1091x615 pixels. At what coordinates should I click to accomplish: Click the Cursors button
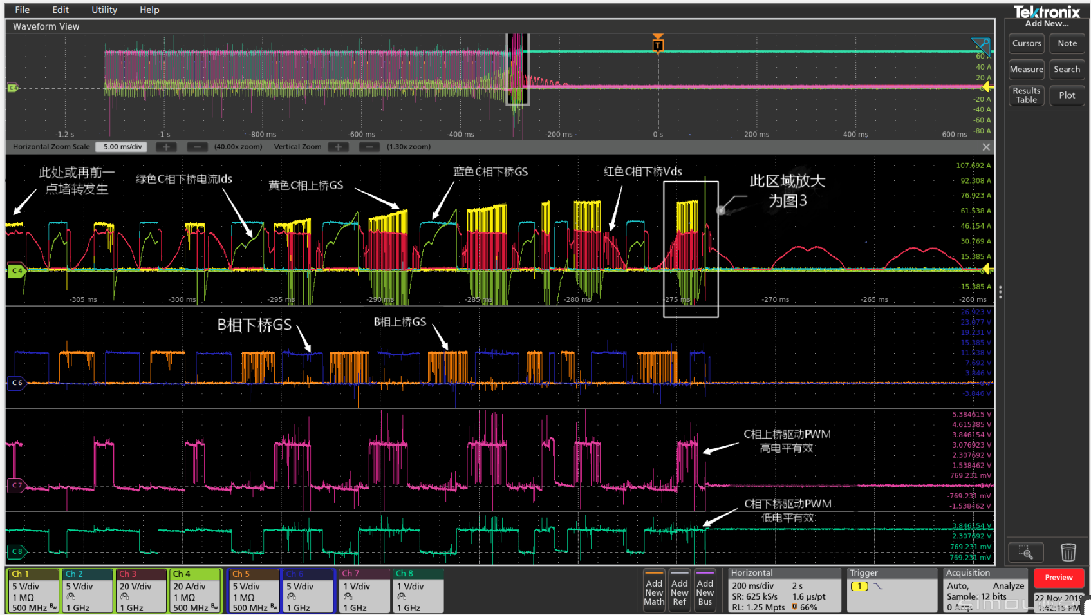click(1027, 44)
